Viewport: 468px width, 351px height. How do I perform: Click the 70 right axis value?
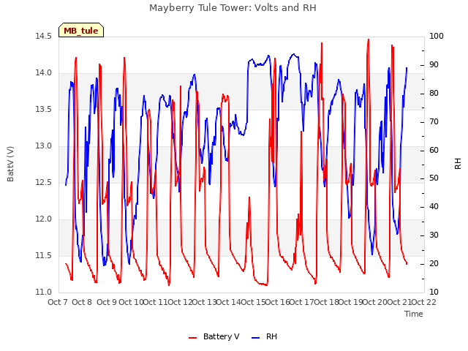[x=434, y=121]
